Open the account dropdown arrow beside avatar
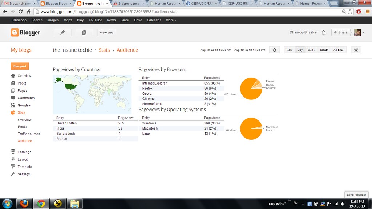The height and width of the screenshot is (209, 372). [363, 33]
